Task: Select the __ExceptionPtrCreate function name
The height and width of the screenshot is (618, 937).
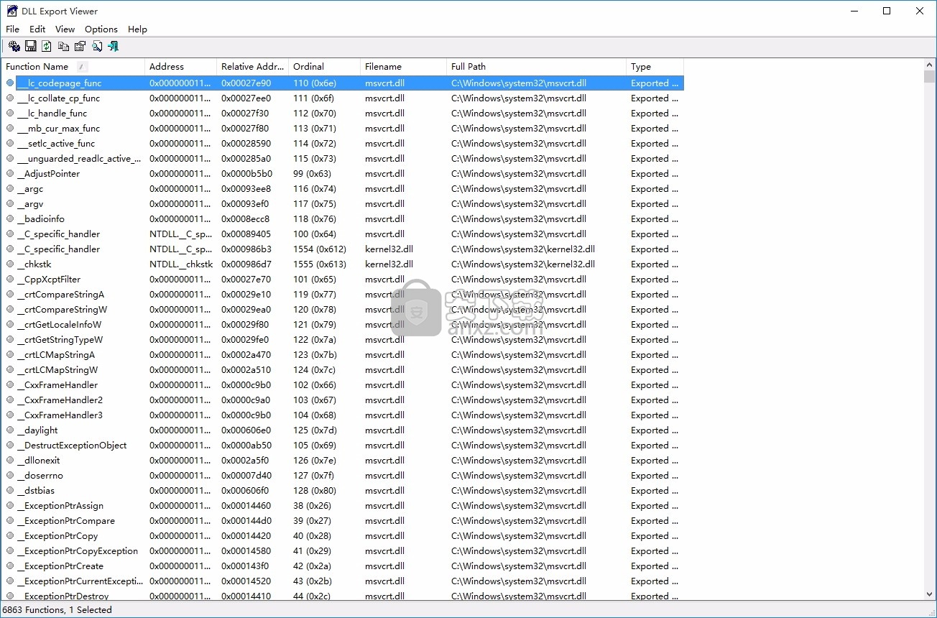Action: [x=61, y=566]
